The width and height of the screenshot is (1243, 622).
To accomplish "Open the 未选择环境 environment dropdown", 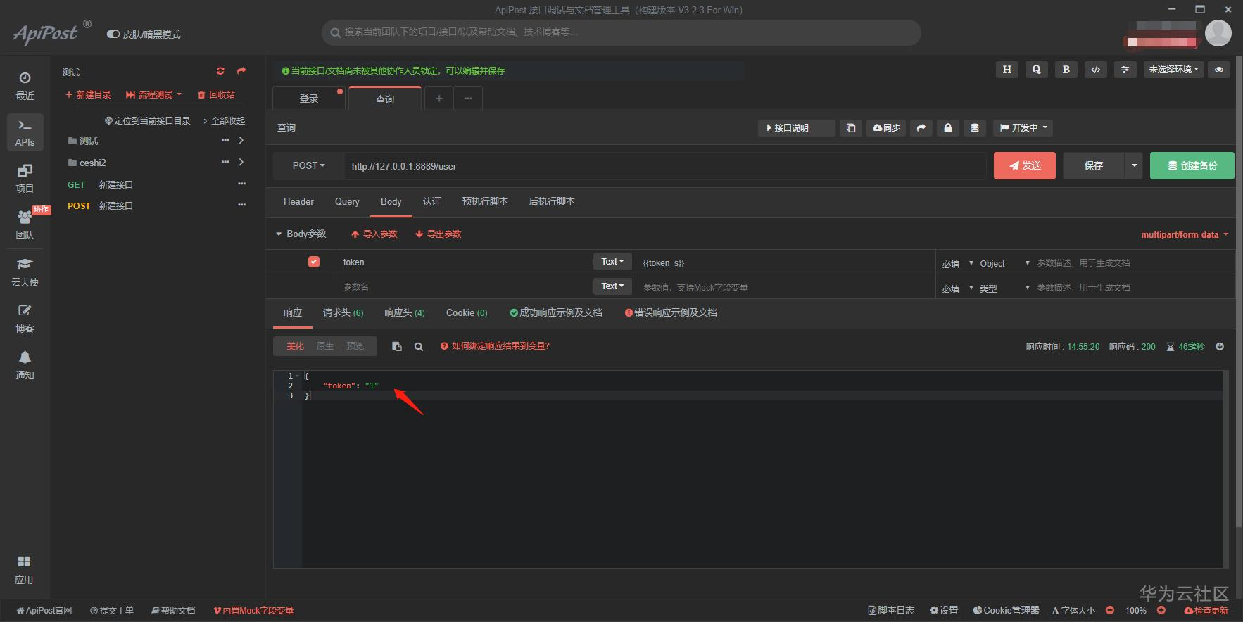I will point(1174,70).
